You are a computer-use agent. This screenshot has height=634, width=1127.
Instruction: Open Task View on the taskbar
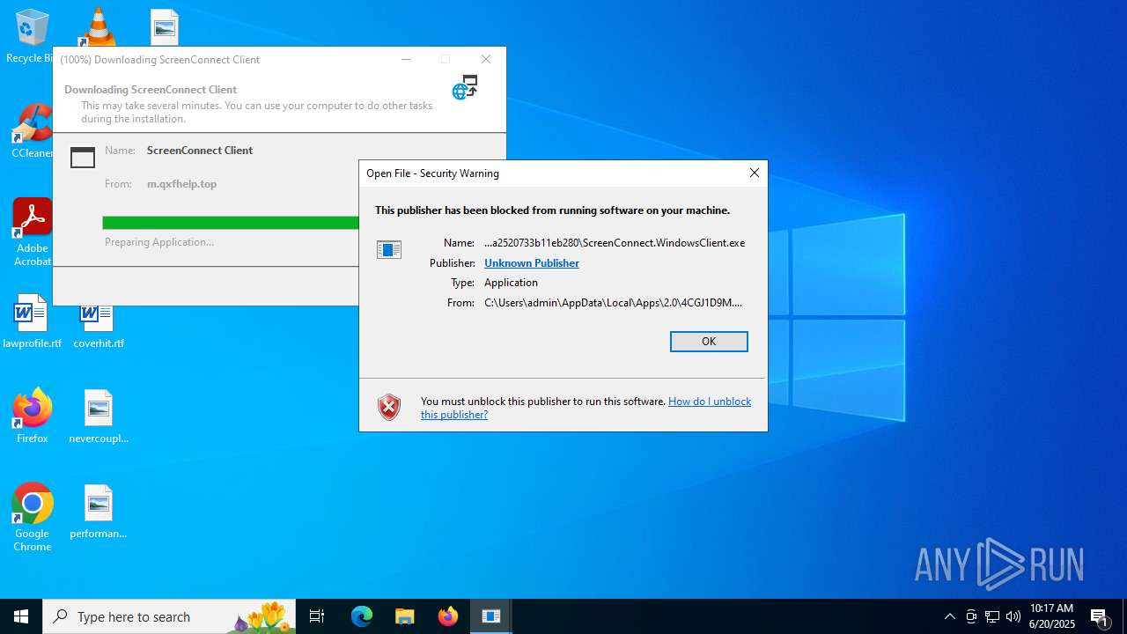coord(317,616)
